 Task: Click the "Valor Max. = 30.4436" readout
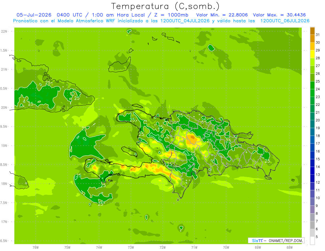click(x=280, y=15)
